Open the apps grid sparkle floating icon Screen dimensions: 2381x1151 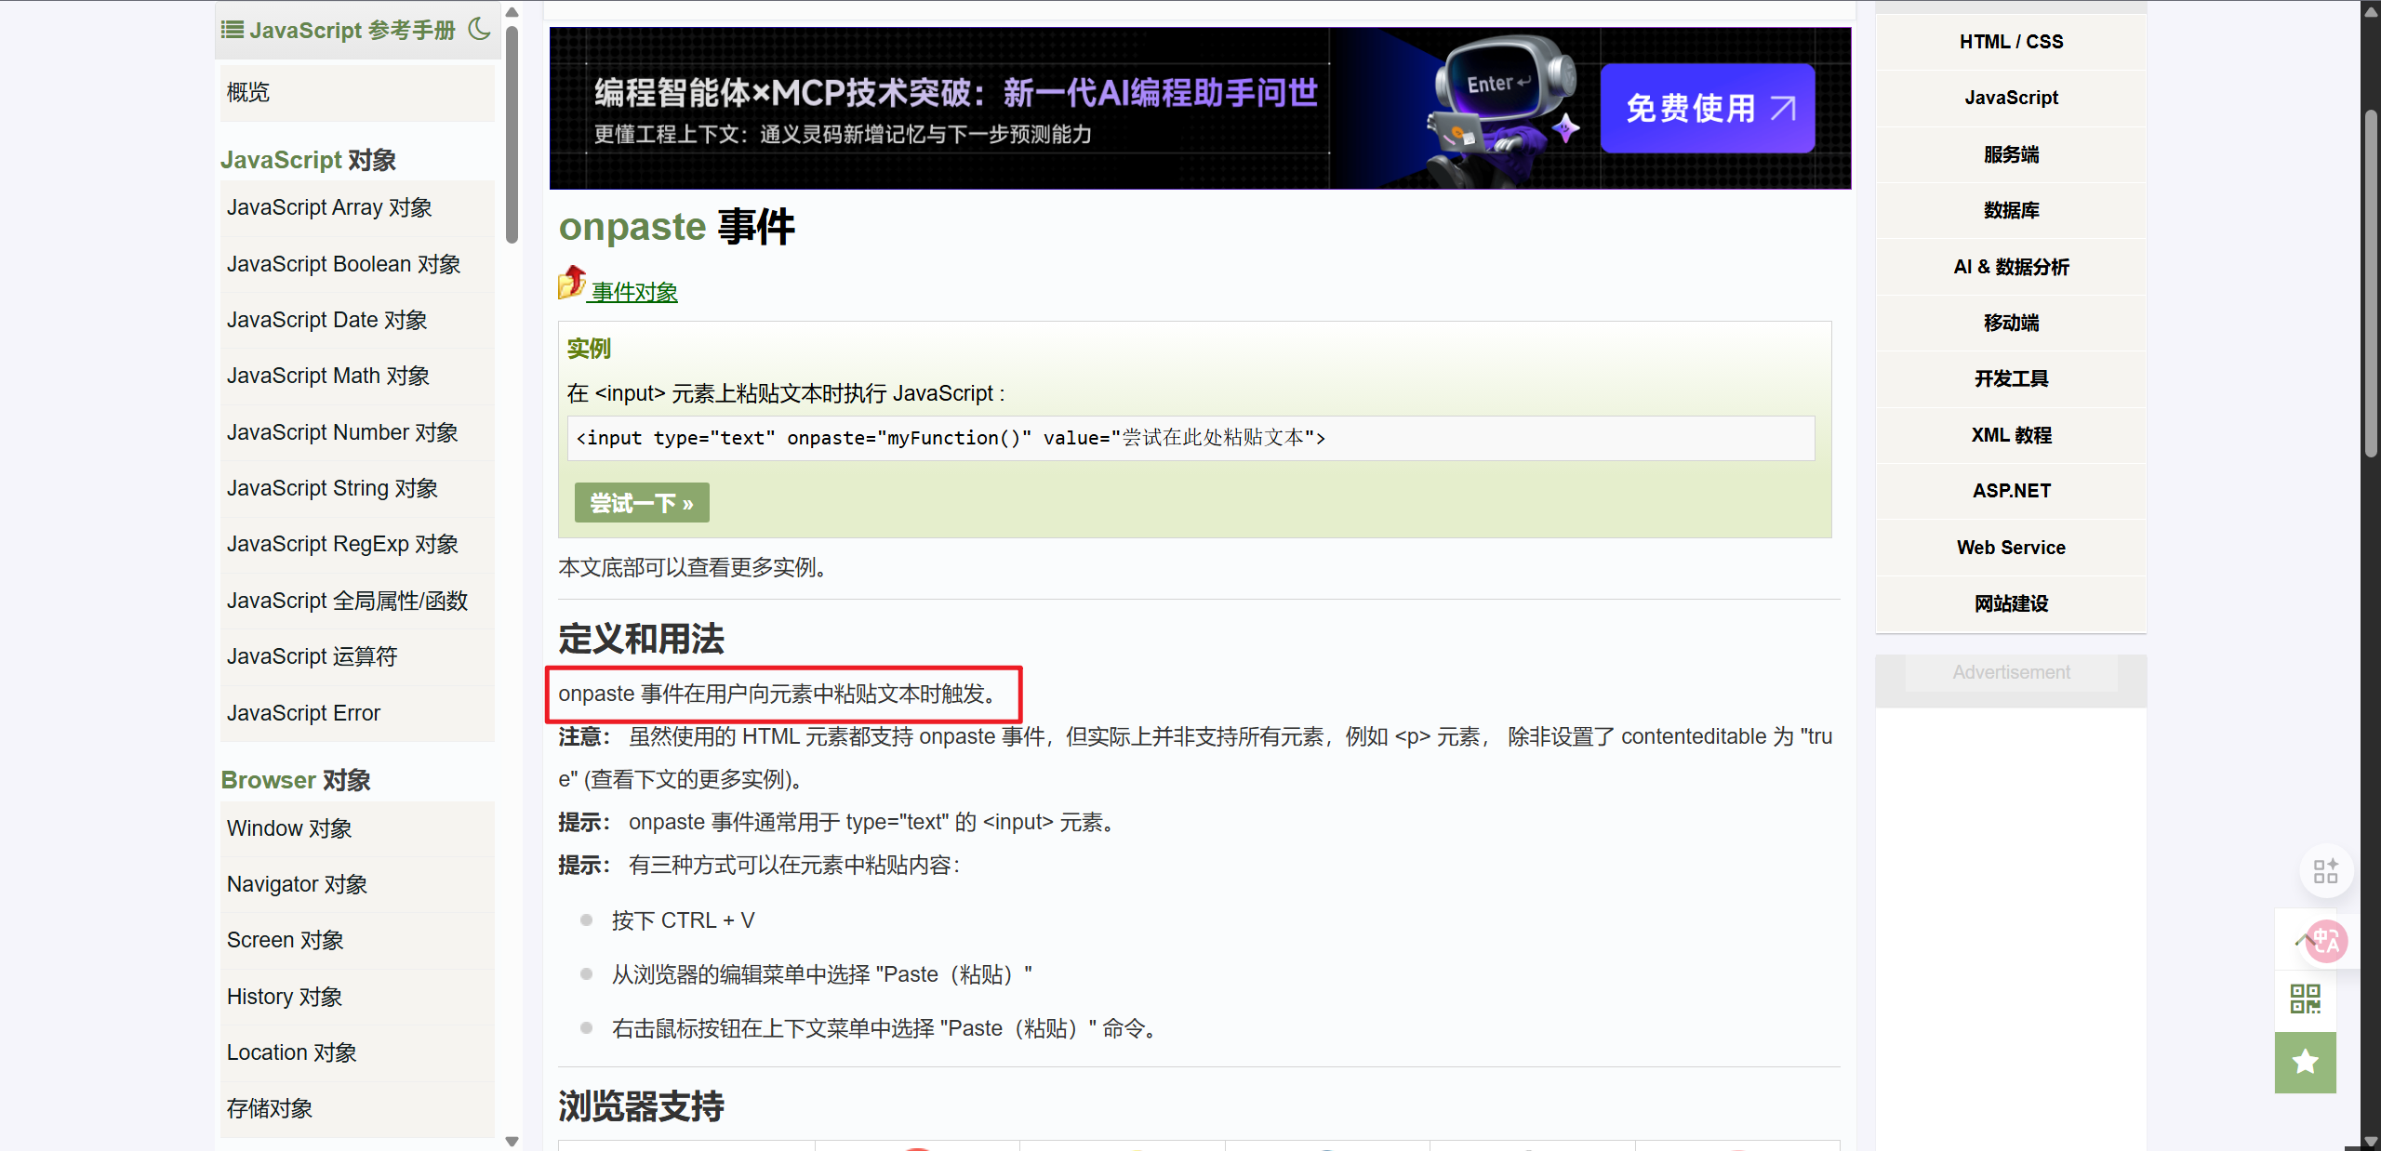tap(2325, 871)
